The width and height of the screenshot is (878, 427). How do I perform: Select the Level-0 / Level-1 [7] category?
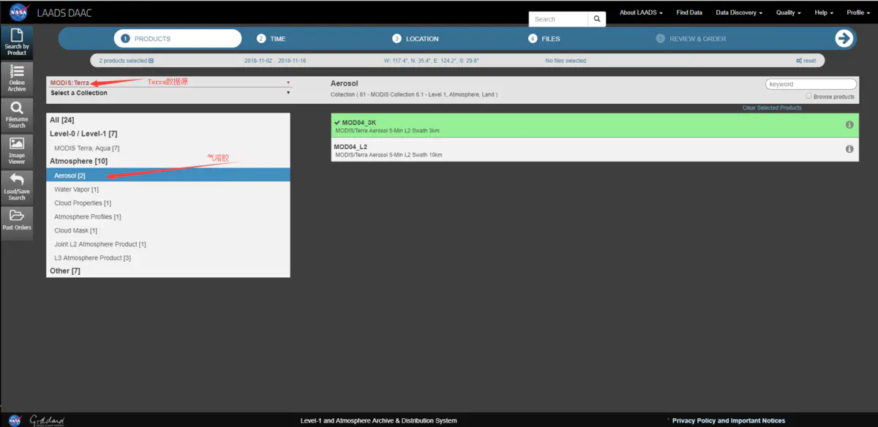[x=83, y=134]
